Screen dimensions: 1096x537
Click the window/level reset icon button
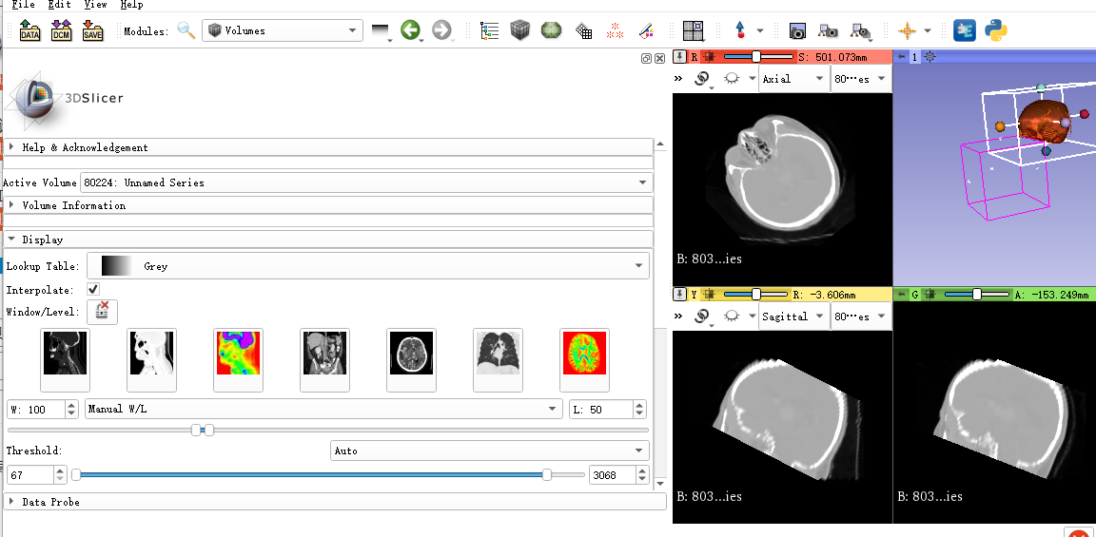[102, 312]
